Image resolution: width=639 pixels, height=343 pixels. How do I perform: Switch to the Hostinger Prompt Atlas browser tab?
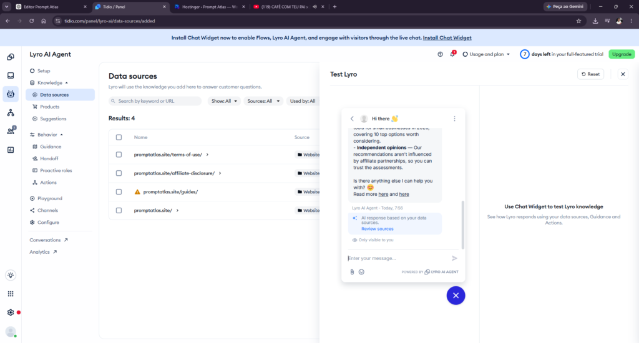click(209, 7)
